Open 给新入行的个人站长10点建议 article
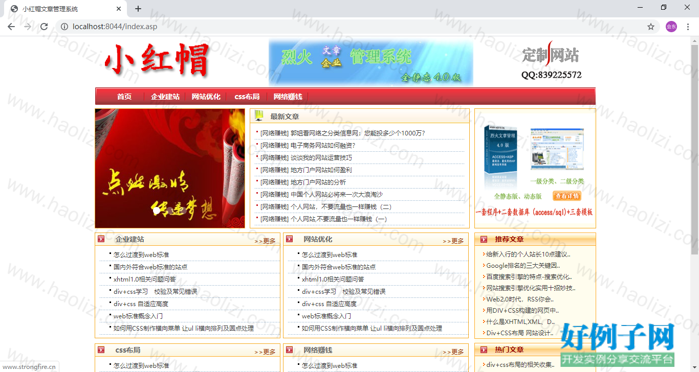Viewport: 699px width, 372px height. pos(528,254)
